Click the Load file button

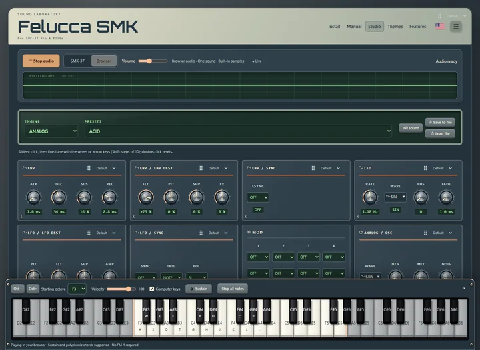pos(440,133)
